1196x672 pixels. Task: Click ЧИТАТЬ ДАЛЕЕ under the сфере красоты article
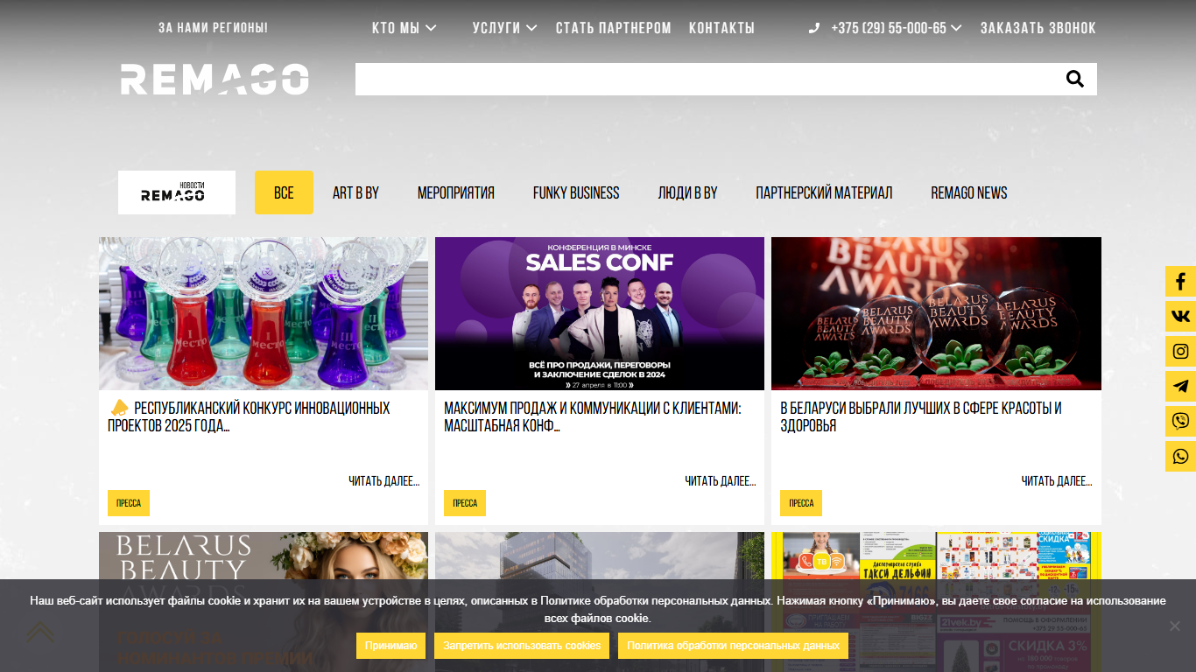[1057, 481]
